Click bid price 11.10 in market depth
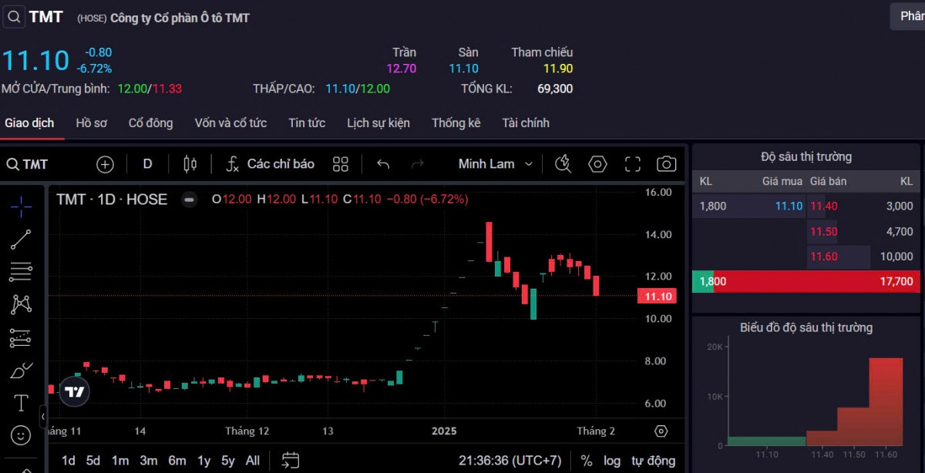Viewport: 925px width, 473px height. point(789,206)
